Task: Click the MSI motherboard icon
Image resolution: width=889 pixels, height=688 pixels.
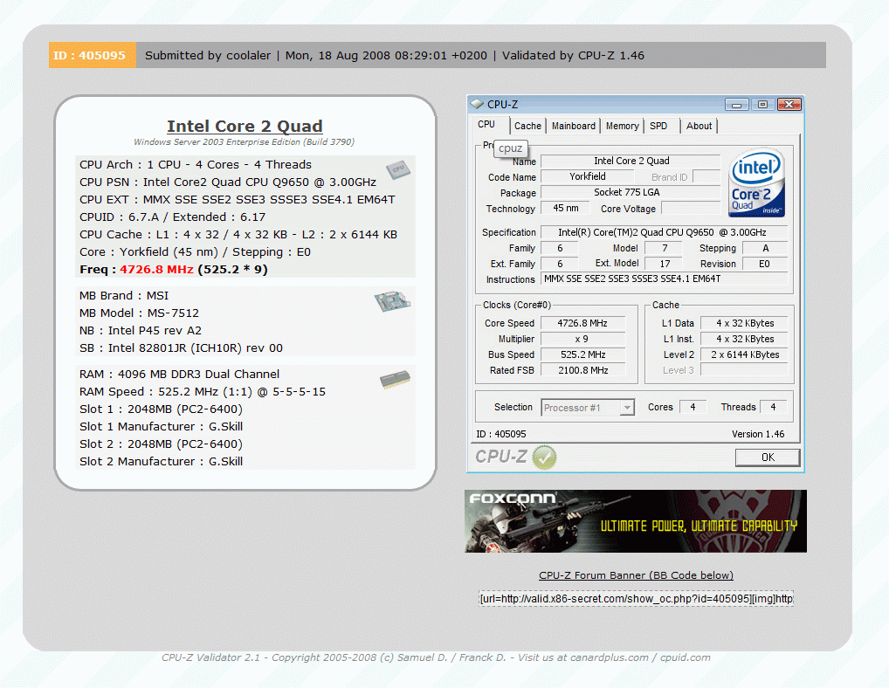Action: pyautogui.click(x=392, y=301)
